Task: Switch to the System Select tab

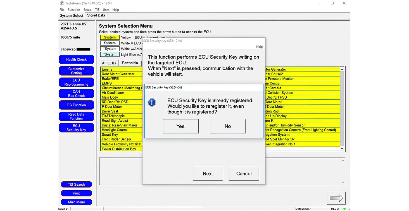Action: (x=72, y=16)
